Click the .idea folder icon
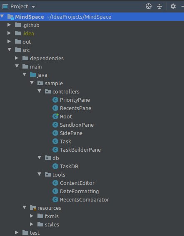The height and width of the screenshot is (236, 184). 18,33
